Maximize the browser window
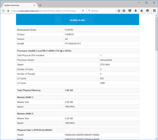158x140 pixels. (146, 3)
